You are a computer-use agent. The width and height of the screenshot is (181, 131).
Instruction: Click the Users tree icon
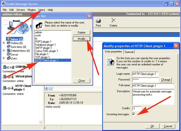tap(9, 58)
